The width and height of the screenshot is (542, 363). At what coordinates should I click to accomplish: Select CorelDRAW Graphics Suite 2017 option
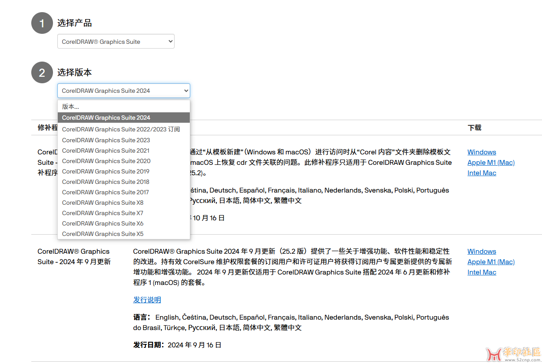pos(124,192)
